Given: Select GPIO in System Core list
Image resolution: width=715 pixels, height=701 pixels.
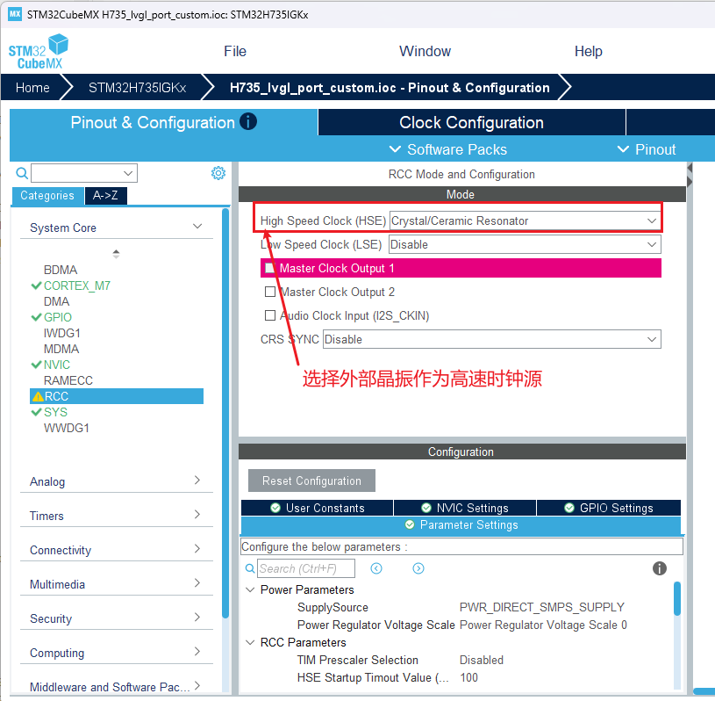Looking at the screenshot, I should point(58,317).
